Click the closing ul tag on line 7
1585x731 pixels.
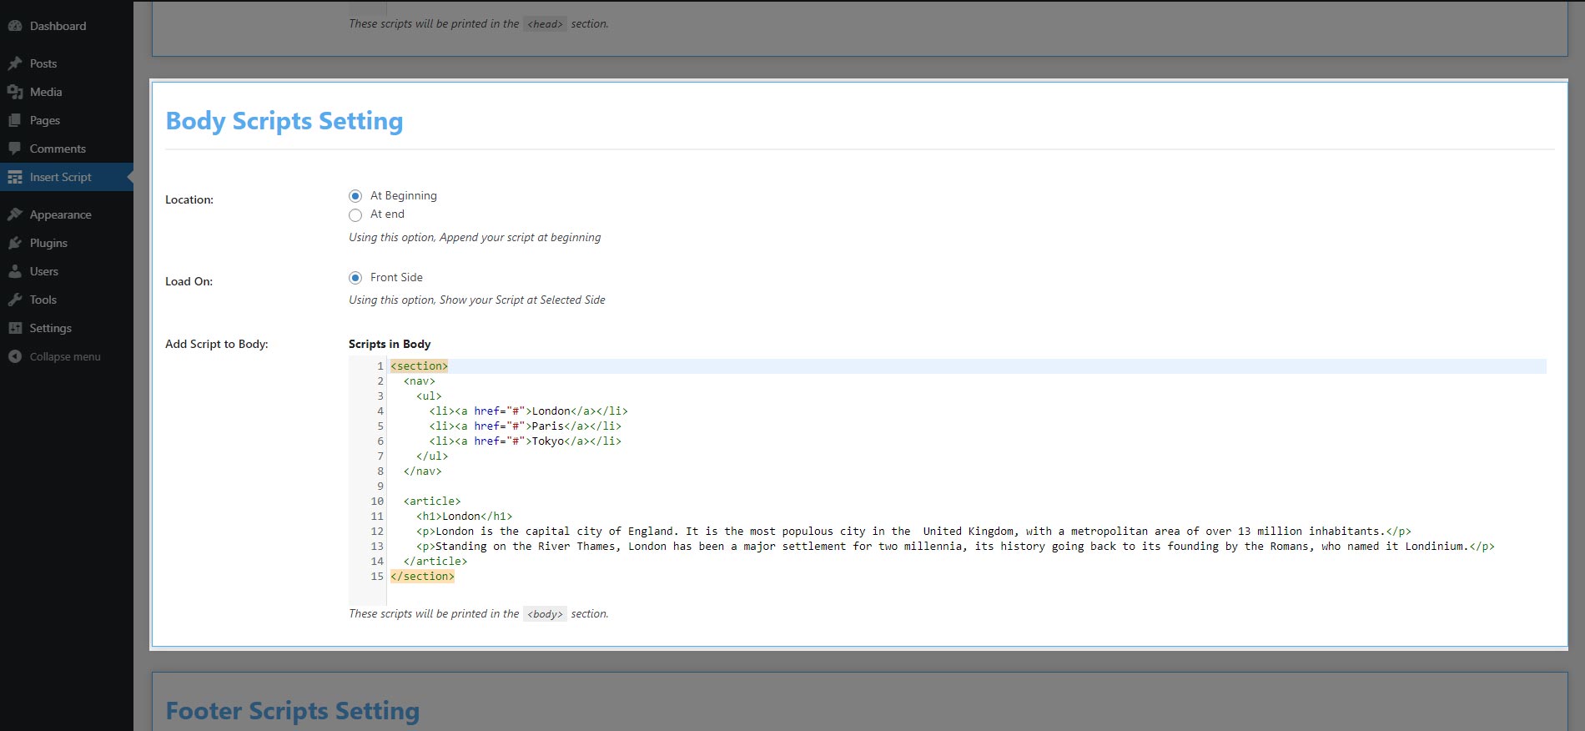432,456
